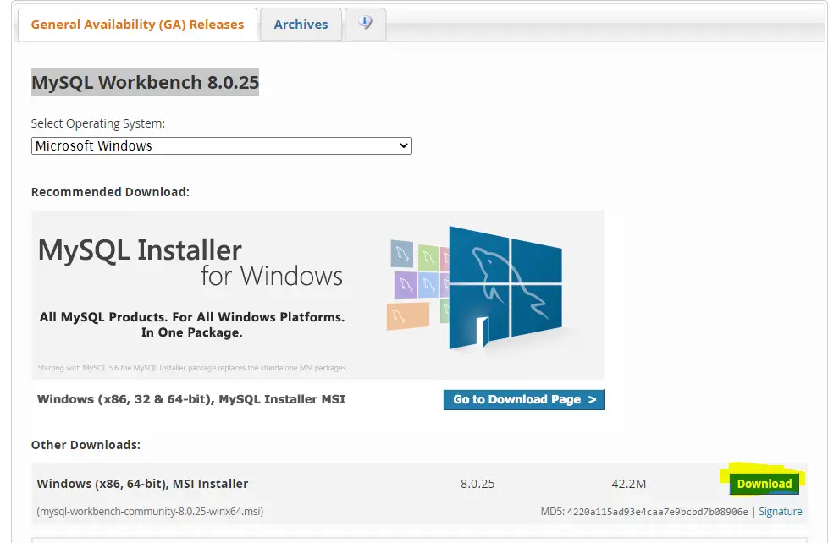Open the info tooltip icon tab
This screenshot has height=543, width=839.
click(365, 24)
